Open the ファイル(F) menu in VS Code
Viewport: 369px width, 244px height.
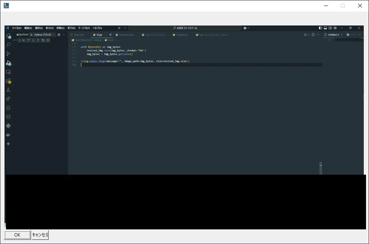point(16,28)
